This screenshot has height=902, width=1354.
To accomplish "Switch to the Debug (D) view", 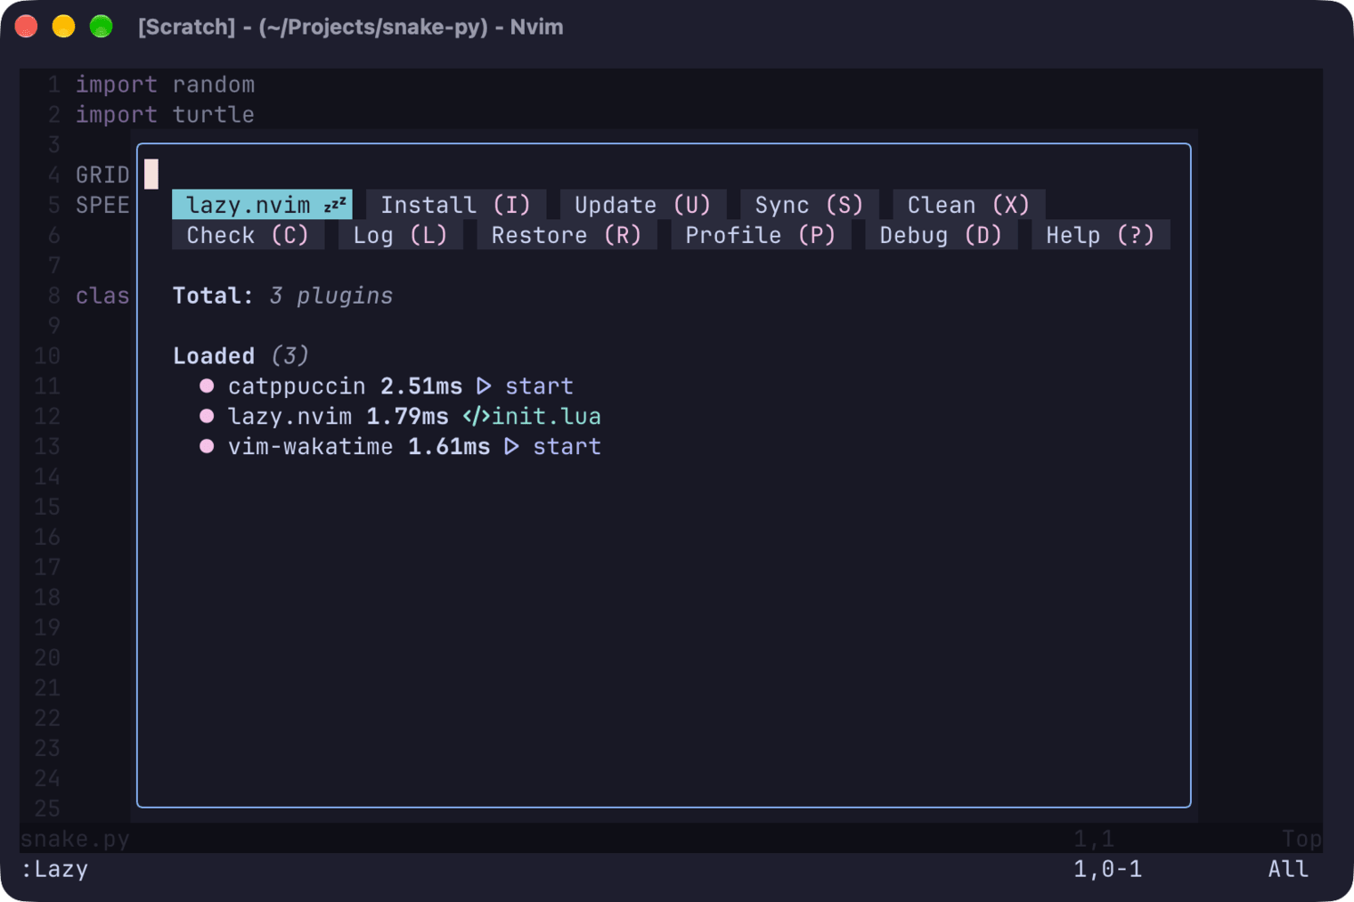I will point(941,235).
